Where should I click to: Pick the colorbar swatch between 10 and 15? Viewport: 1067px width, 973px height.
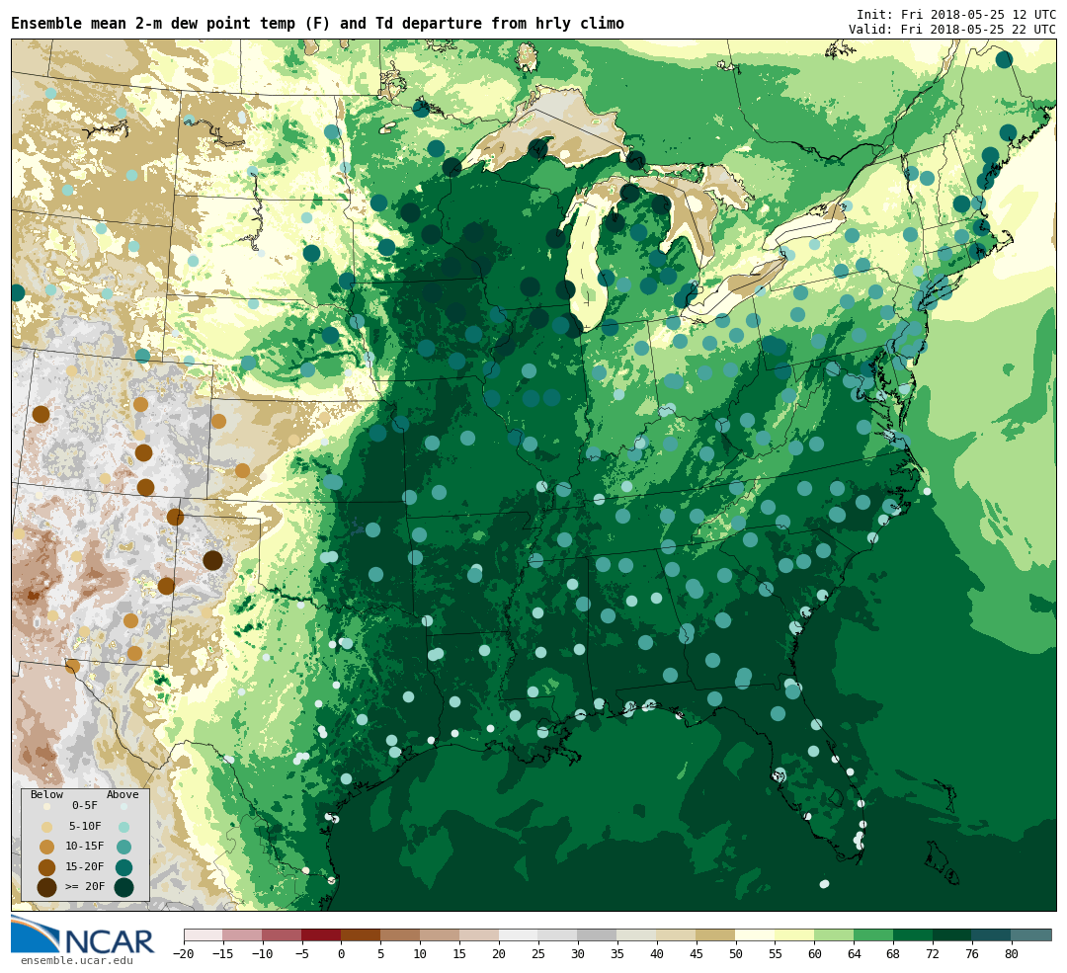440,934
